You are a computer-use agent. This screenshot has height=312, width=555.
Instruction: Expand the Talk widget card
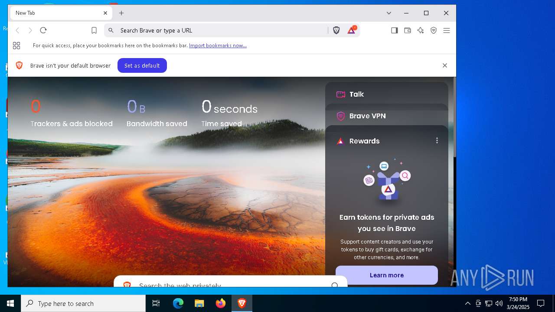click(387, 94)
